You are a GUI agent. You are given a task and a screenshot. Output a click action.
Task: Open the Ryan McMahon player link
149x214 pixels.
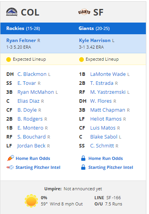35,92
